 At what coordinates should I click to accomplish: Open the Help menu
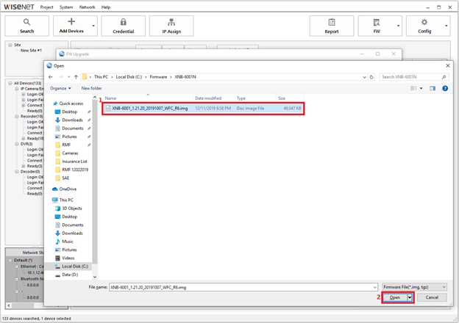[x=106, y=7]
